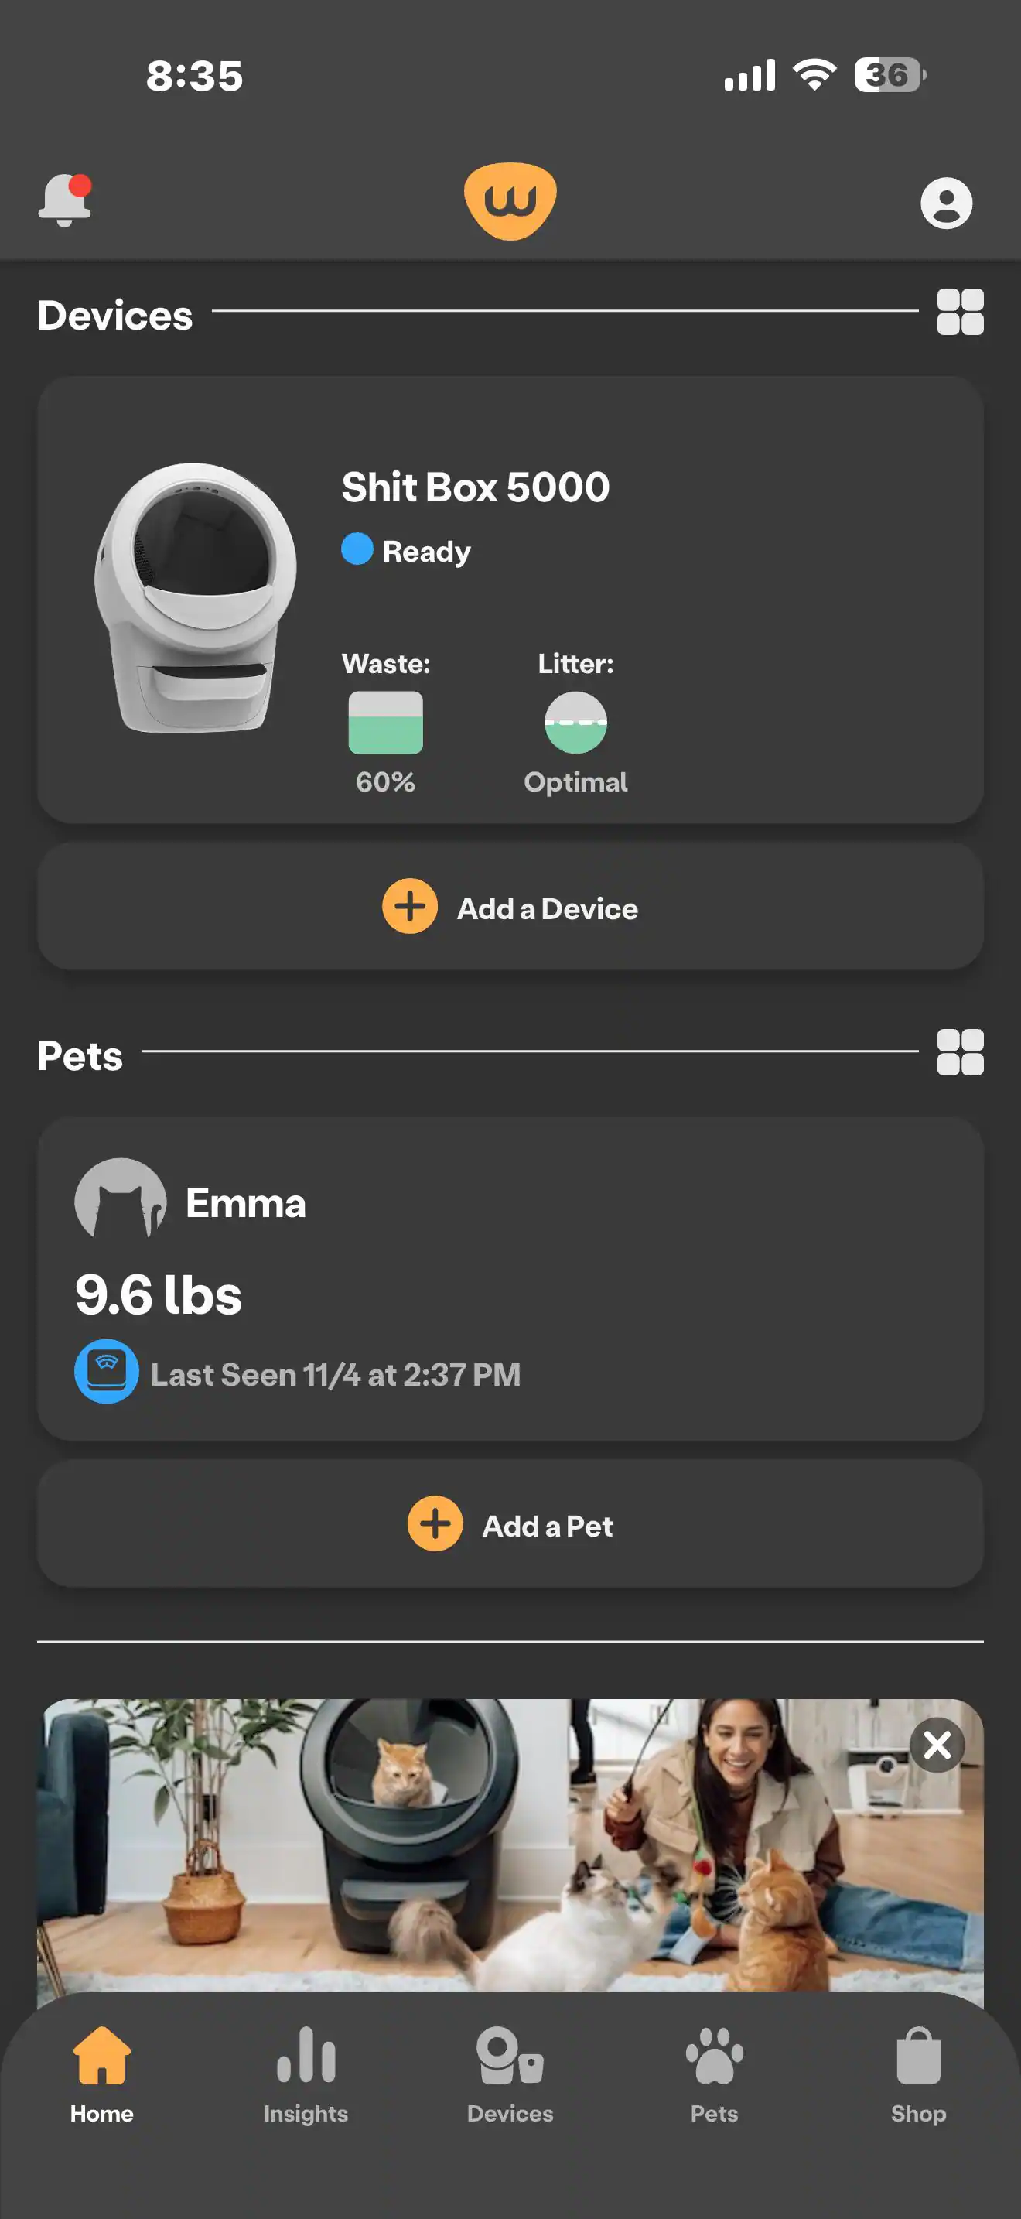Viewport: 1021px width, 2219px height.
Task: Open the account profile icon
Action: pyautogui.click(x=946, y=203)
